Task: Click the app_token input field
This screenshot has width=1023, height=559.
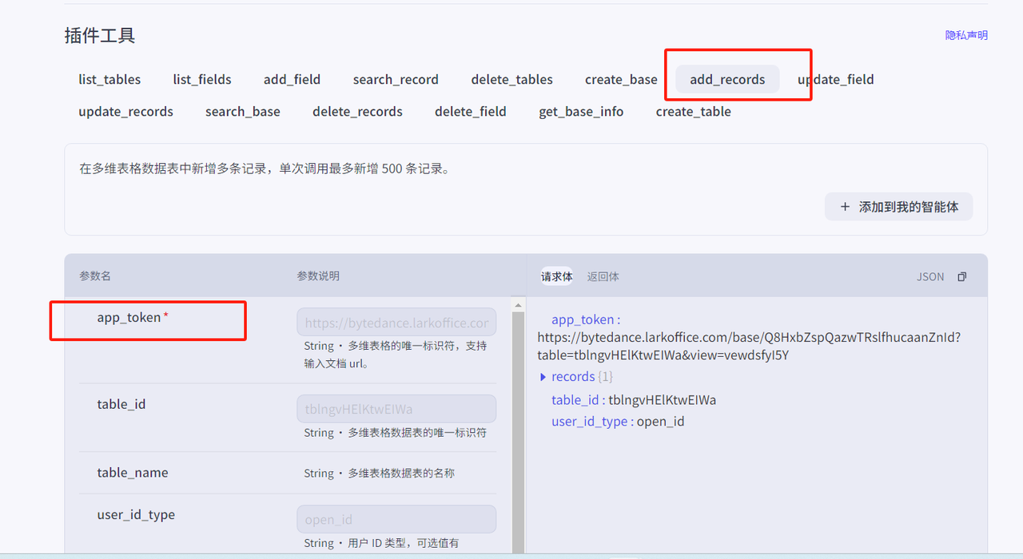Action: (396, 323)
